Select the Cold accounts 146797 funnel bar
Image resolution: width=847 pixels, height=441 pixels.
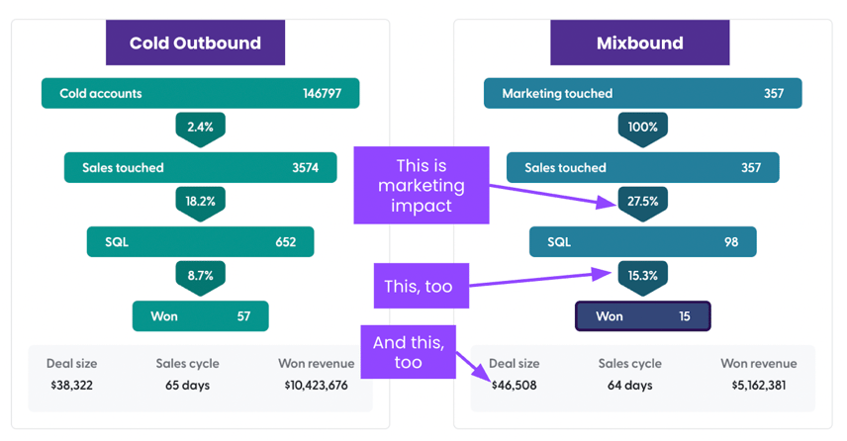[x=200, y=94]
